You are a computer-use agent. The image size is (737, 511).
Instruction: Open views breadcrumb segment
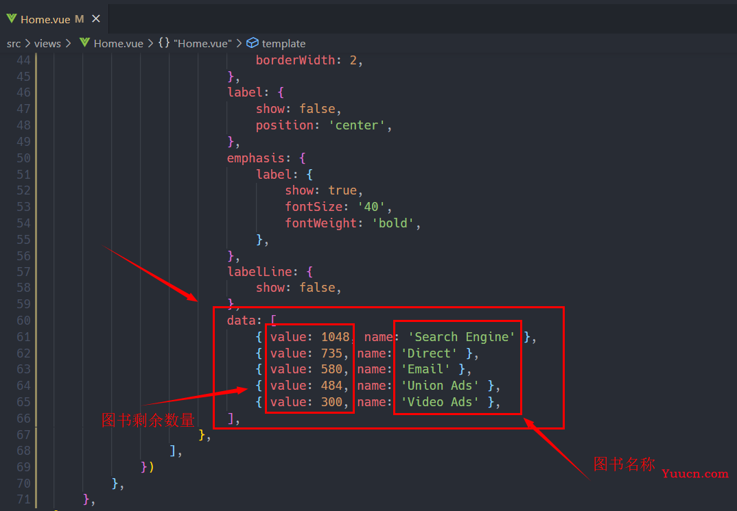(47, 44)
